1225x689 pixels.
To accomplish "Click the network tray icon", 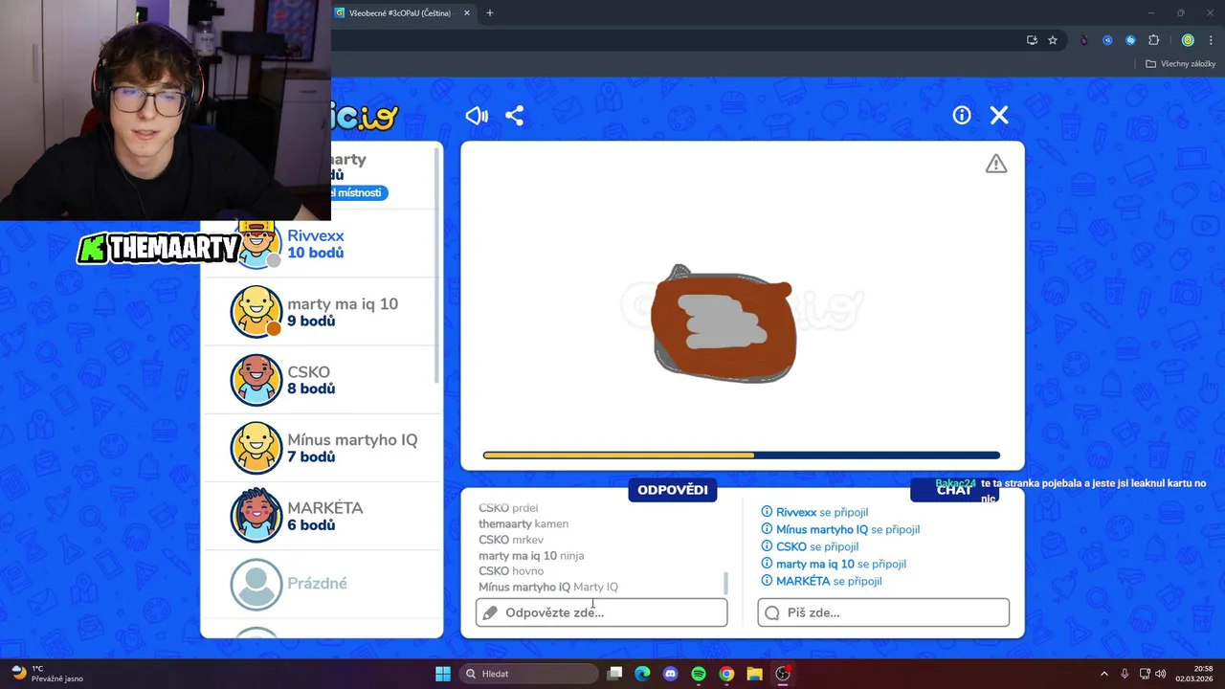I will pos(1145,674).
